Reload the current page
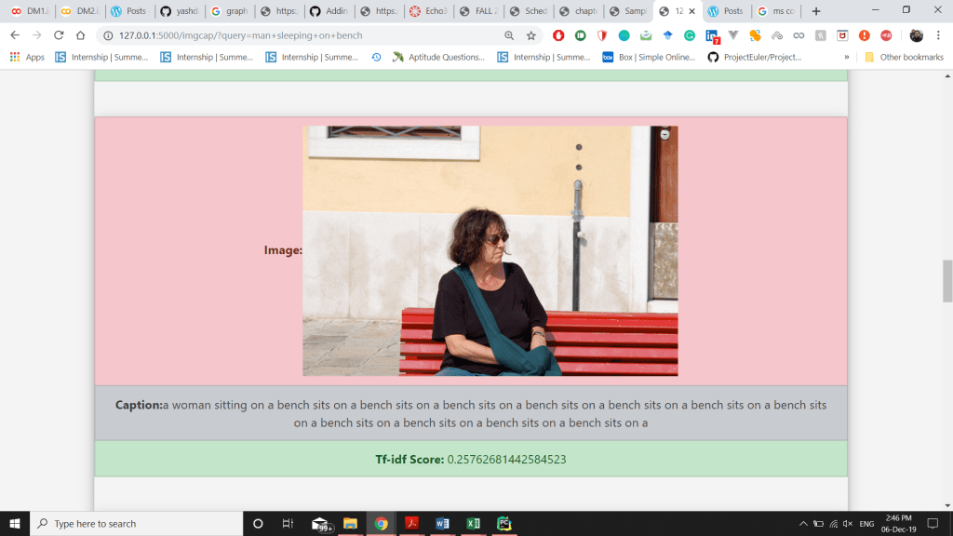The width and height of the screenshot is (953, 536). click(x=59, y=35)
